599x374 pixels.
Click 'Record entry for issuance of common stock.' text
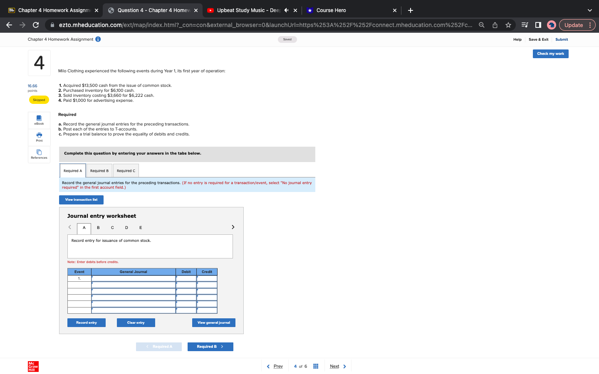coord(111,241)
